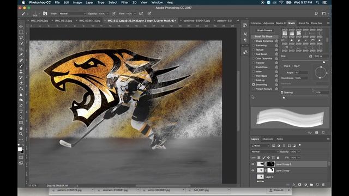The width and height of the screenshot is (349, 196).
Task: Switch to the Paths tab
Action: [280, 139]
